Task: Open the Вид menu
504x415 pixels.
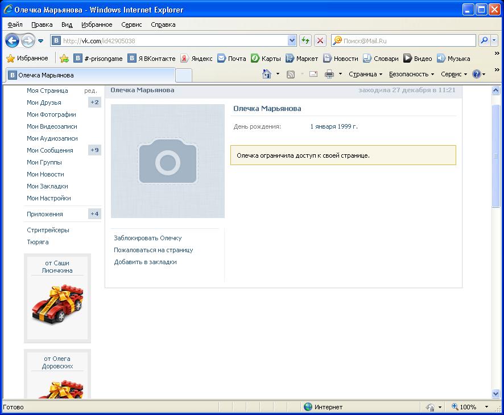Action: pos(67,24)
